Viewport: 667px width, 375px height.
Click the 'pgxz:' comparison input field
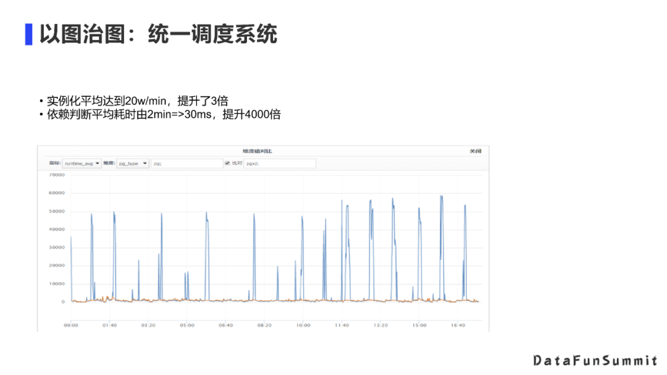(280, 163)
